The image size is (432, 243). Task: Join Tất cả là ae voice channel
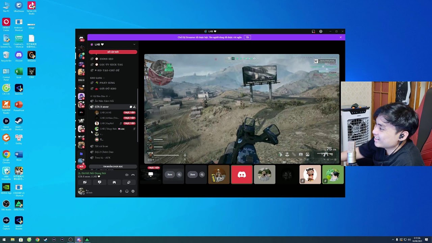(113, 146)
